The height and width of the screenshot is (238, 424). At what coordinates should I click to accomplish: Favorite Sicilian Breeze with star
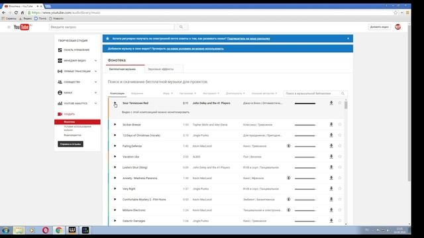tap(340, 124)
